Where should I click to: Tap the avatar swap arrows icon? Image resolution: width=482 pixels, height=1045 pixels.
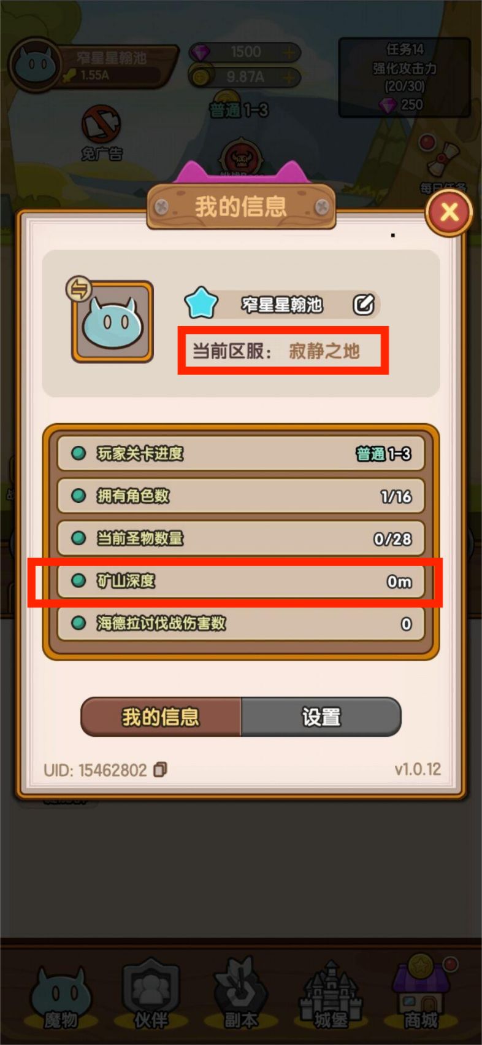pyautogui.click(x=79, y=289)
